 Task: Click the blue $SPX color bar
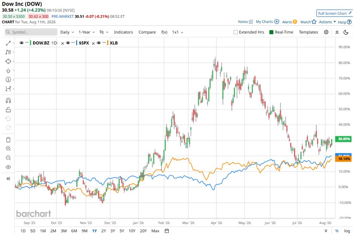tap(77, 43)
